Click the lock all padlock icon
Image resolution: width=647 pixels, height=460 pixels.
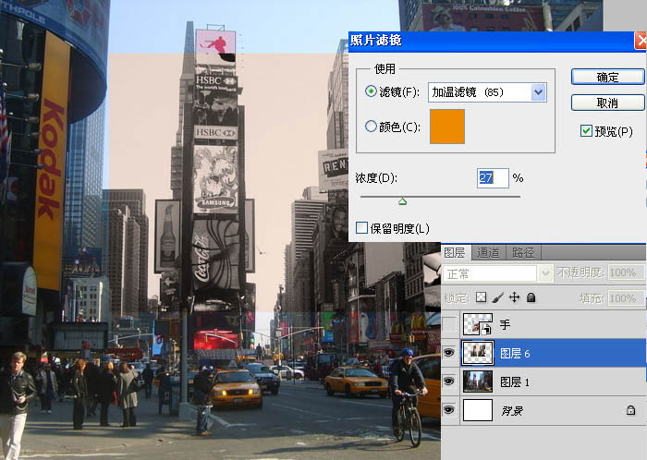click(531, 298)
